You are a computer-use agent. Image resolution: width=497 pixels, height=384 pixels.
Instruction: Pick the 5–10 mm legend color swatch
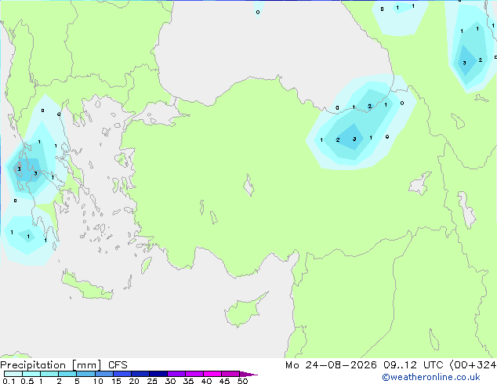pos(85,374)
